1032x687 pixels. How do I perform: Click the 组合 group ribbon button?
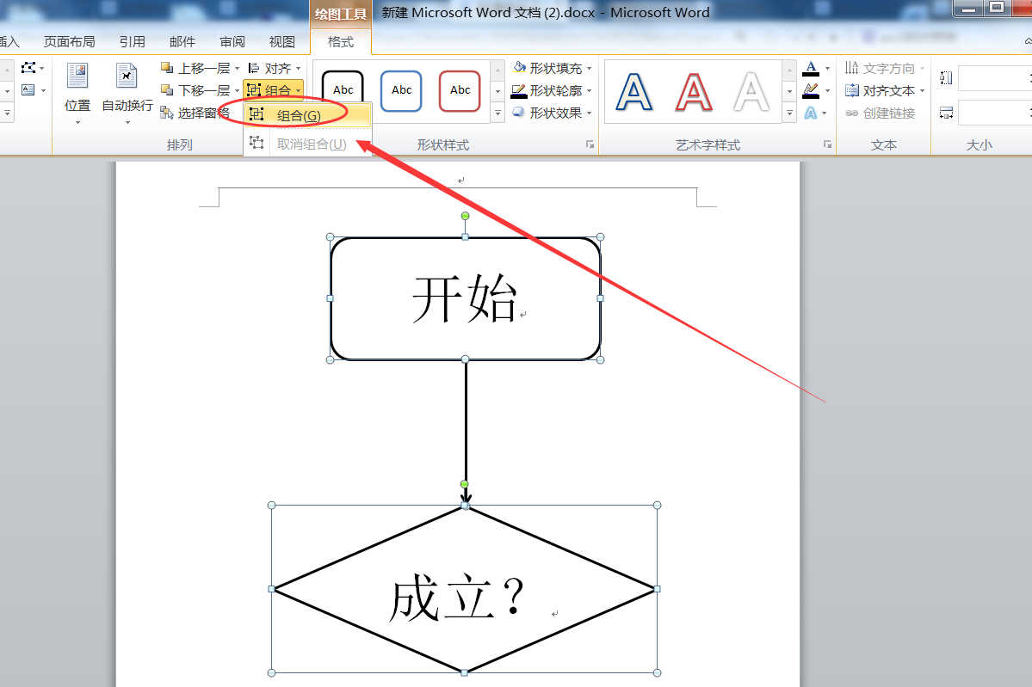(x=274, y=90)
